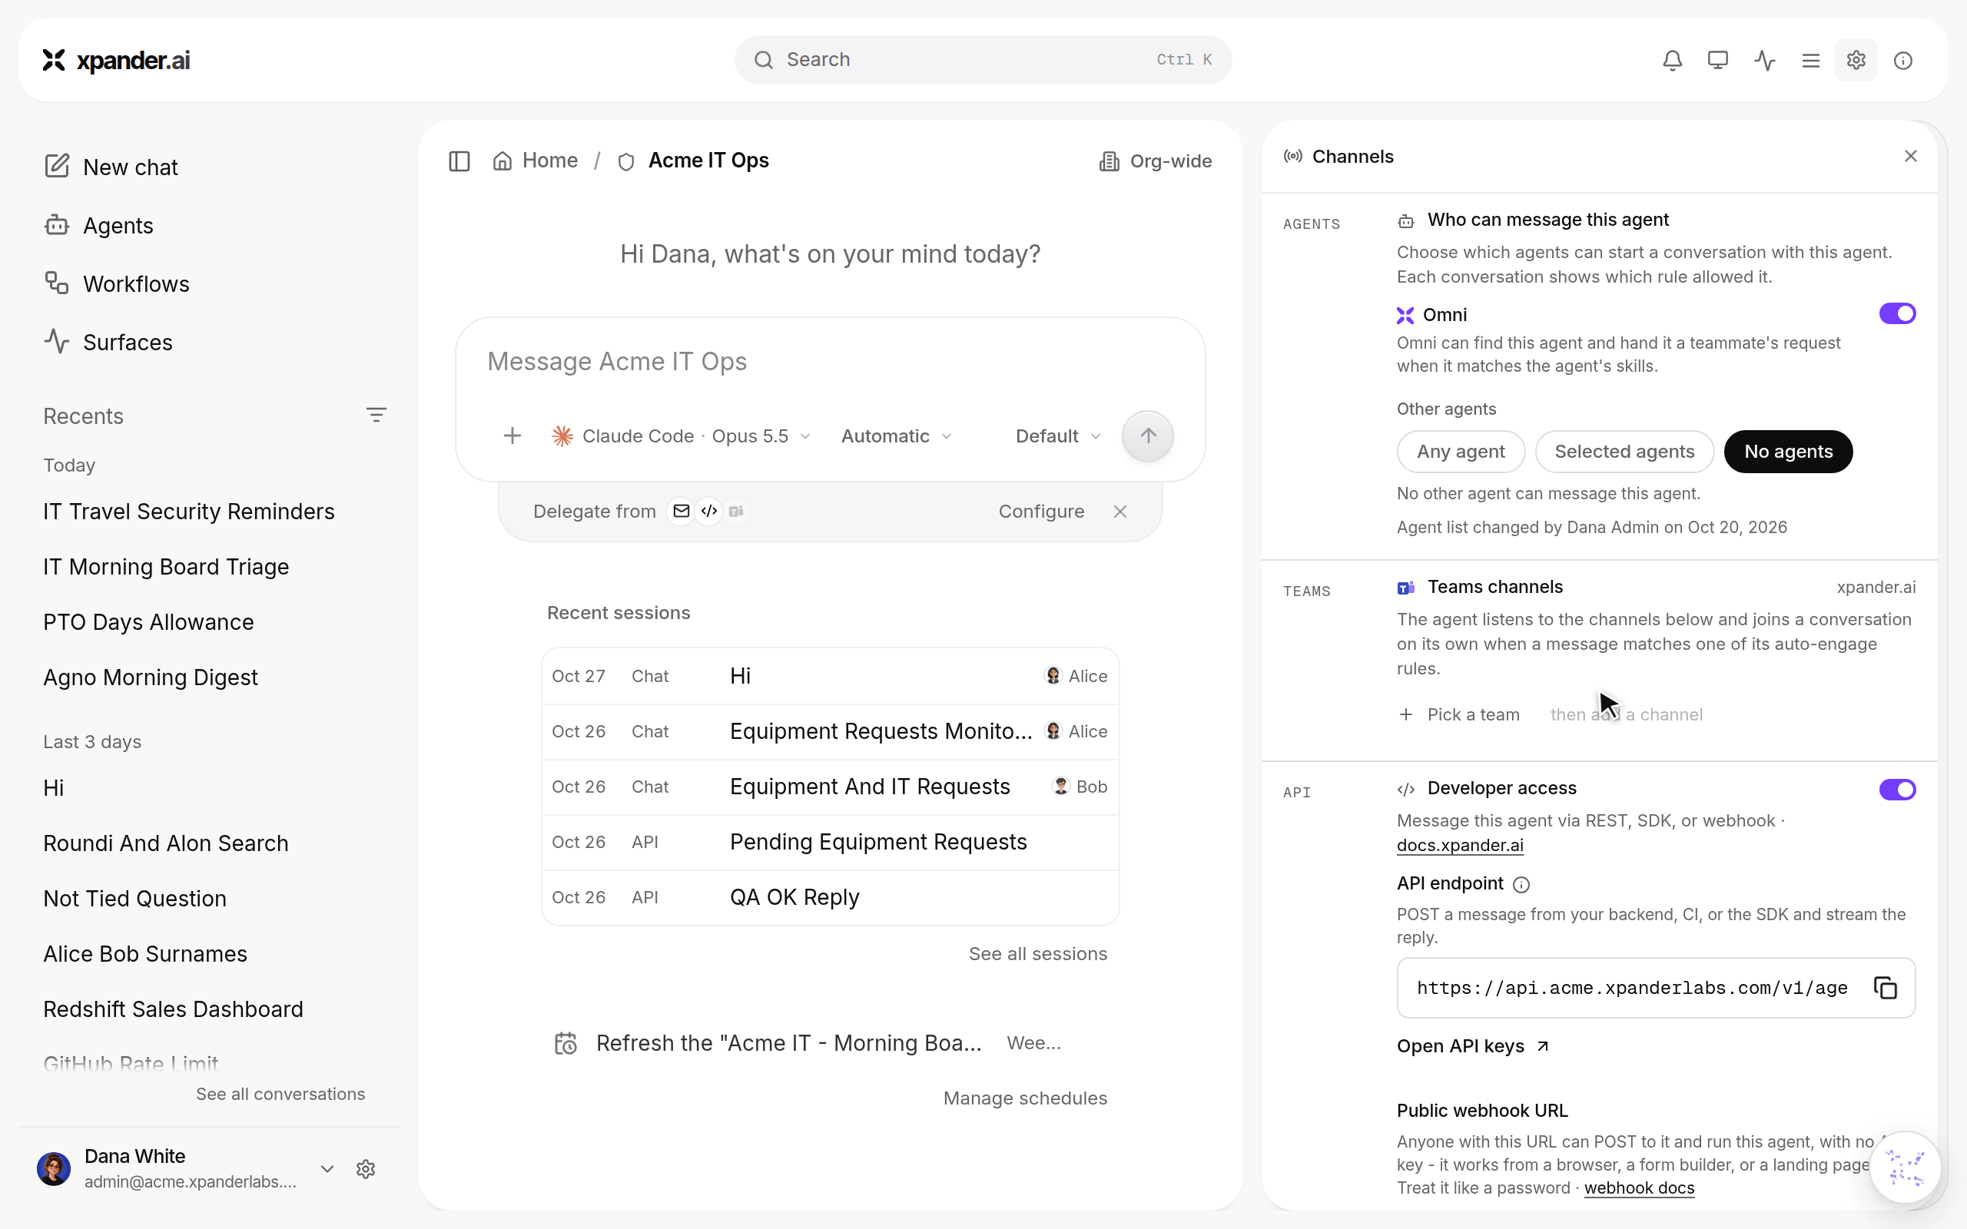
Task: Click Manage schedules link
Action: coord(1025,1098)
